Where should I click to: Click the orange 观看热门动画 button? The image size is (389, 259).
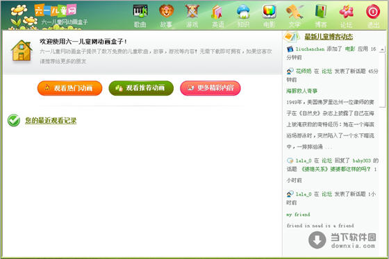coord(69,88)
